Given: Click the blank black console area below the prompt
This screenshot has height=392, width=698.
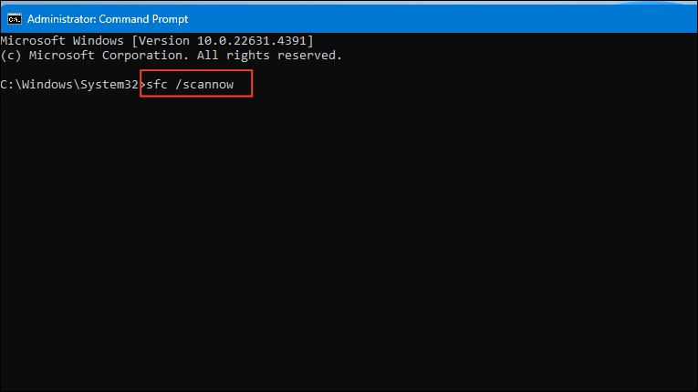Looking at the screenshot, I should click(x=349, y=241).
